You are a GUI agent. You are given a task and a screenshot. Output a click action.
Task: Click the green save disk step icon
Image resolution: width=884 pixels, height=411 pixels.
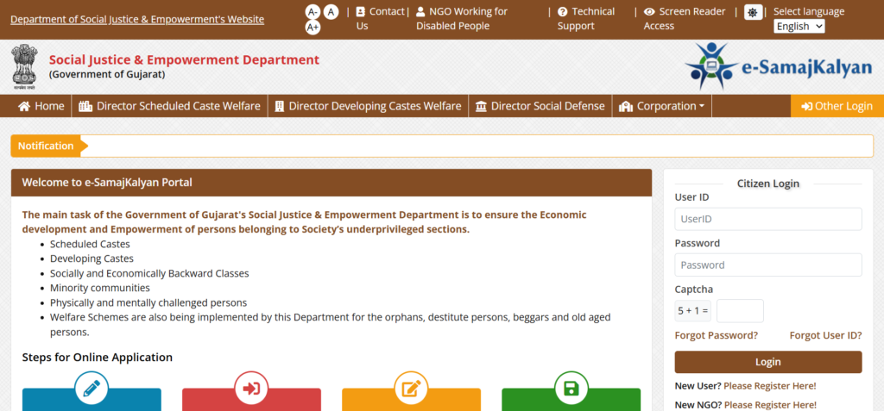pos(571,389)
